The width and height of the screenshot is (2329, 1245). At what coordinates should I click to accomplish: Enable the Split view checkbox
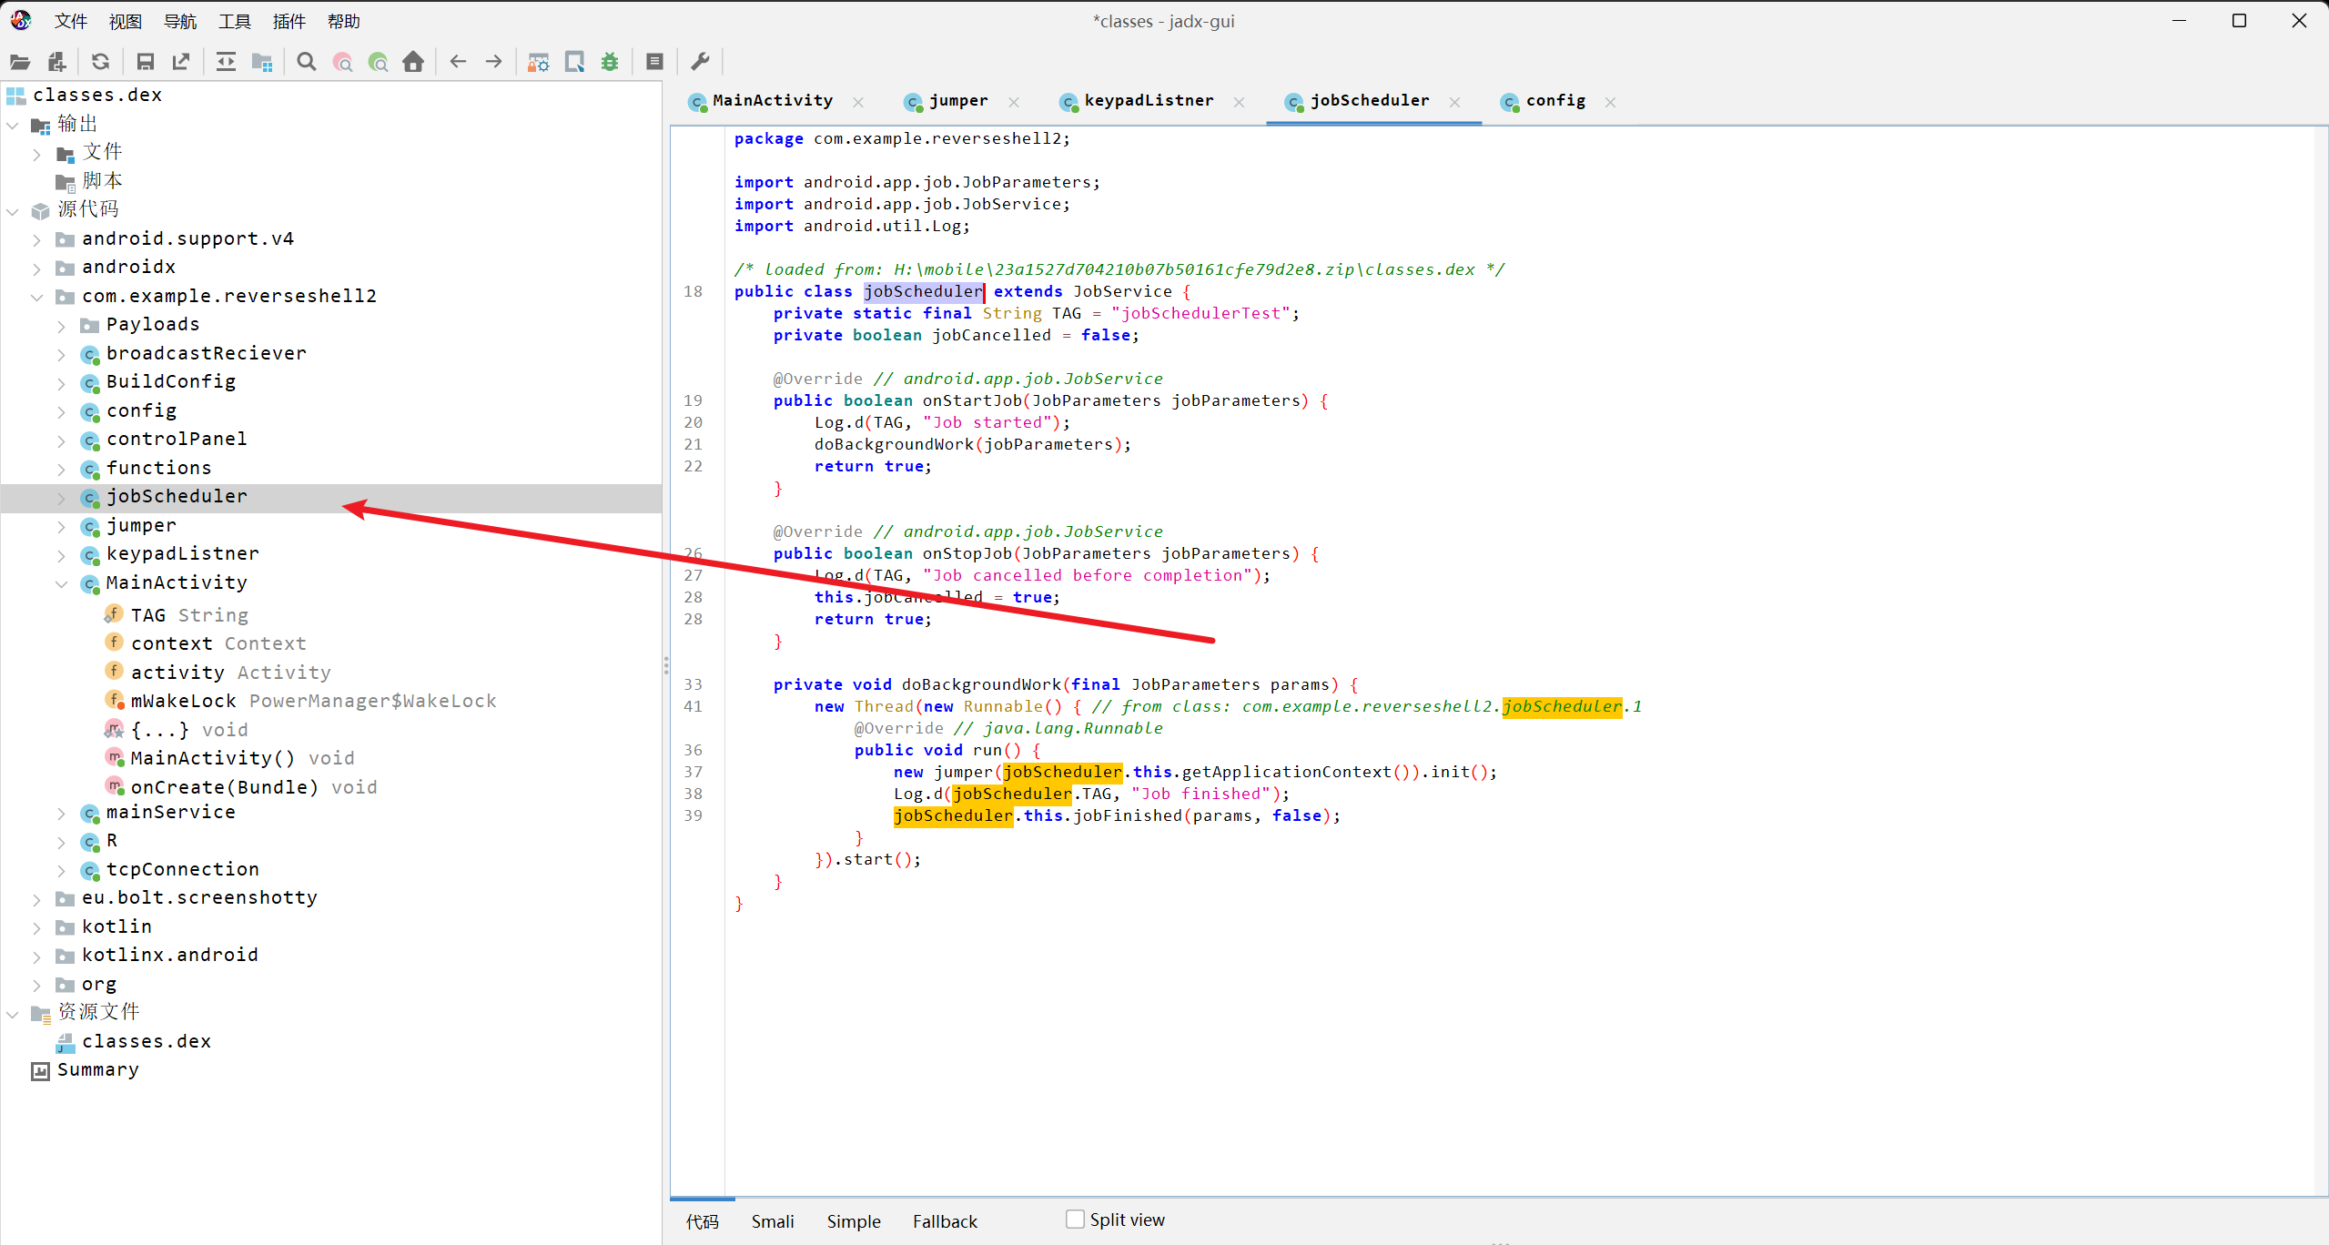click(x=1075, y=1219)
